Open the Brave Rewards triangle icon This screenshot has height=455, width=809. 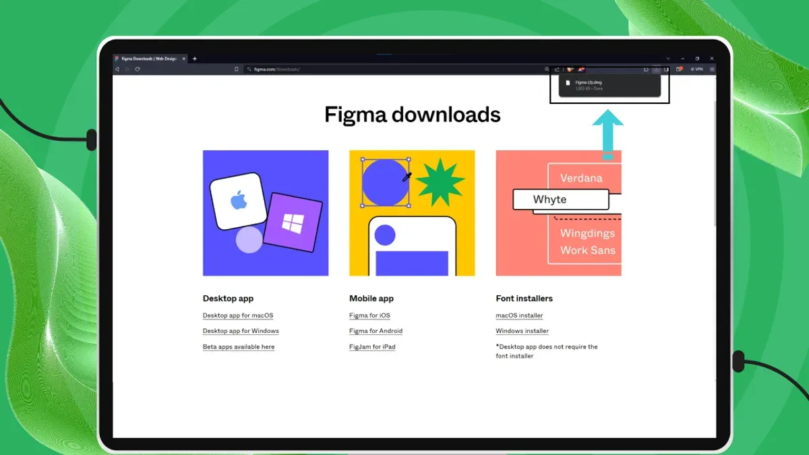click(x=580, y=69)
